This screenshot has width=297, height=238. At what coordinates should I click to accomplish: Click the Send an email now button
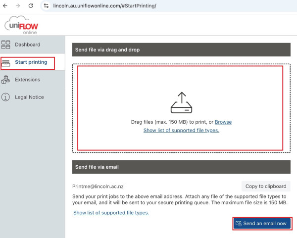(x=262, y=224)
